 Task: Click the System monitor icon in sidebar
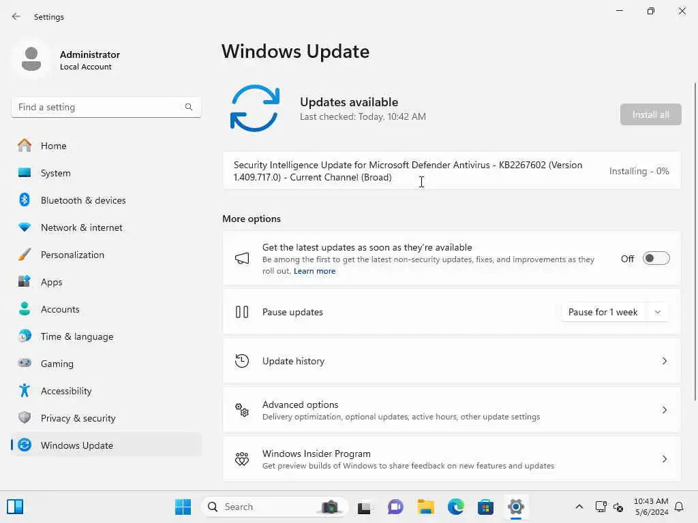(25, 172)
